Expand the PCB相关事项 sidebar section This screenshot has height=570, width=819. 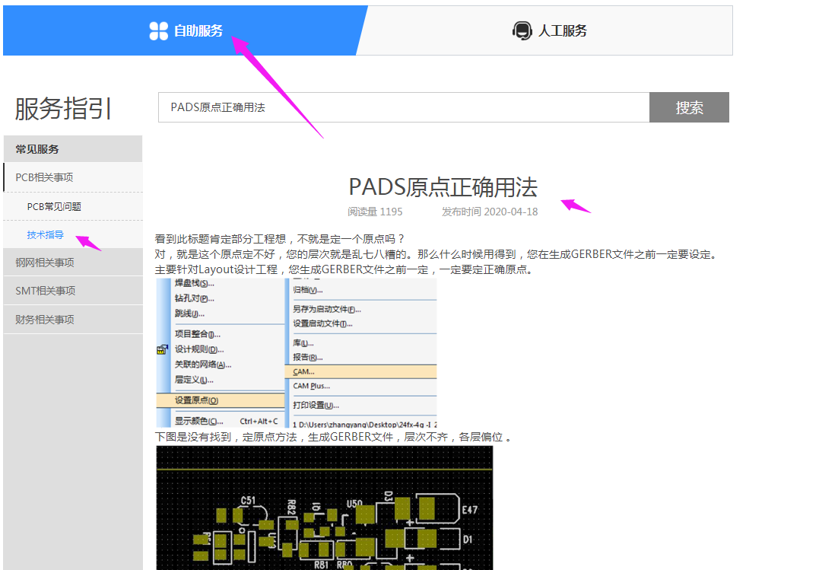coord(44,177)
